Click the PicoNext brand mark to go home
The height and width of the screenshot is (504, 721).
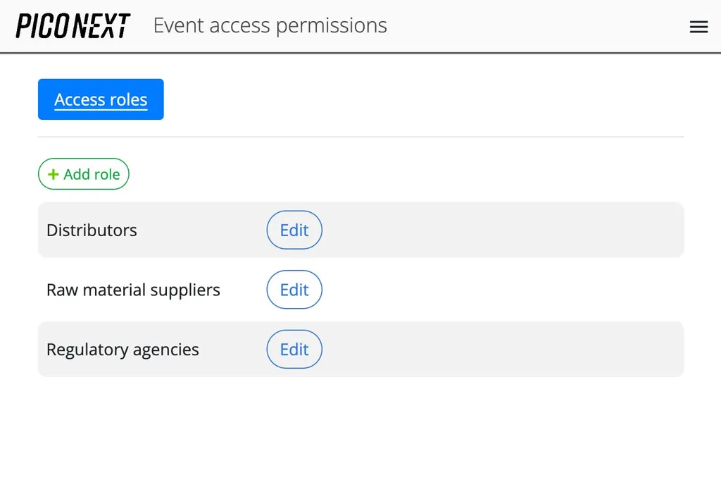click(73, 25)
